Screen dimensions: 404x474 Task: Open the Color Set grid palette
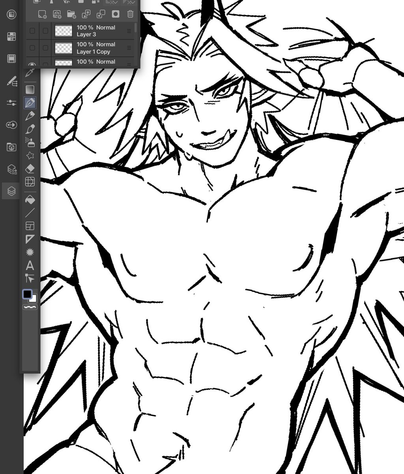tap(11, 37)
